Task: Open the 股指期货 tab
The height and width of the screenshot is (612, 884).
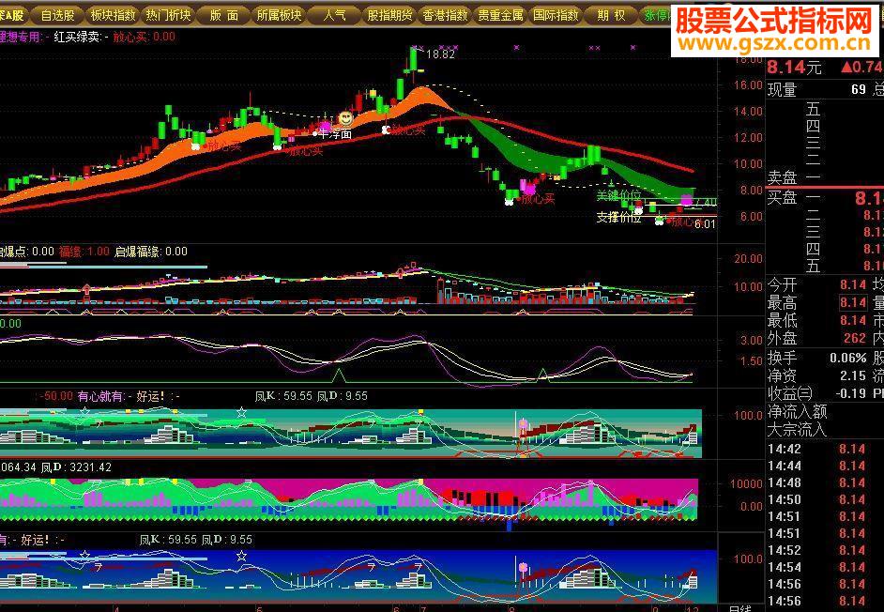Action: [389, 15]
